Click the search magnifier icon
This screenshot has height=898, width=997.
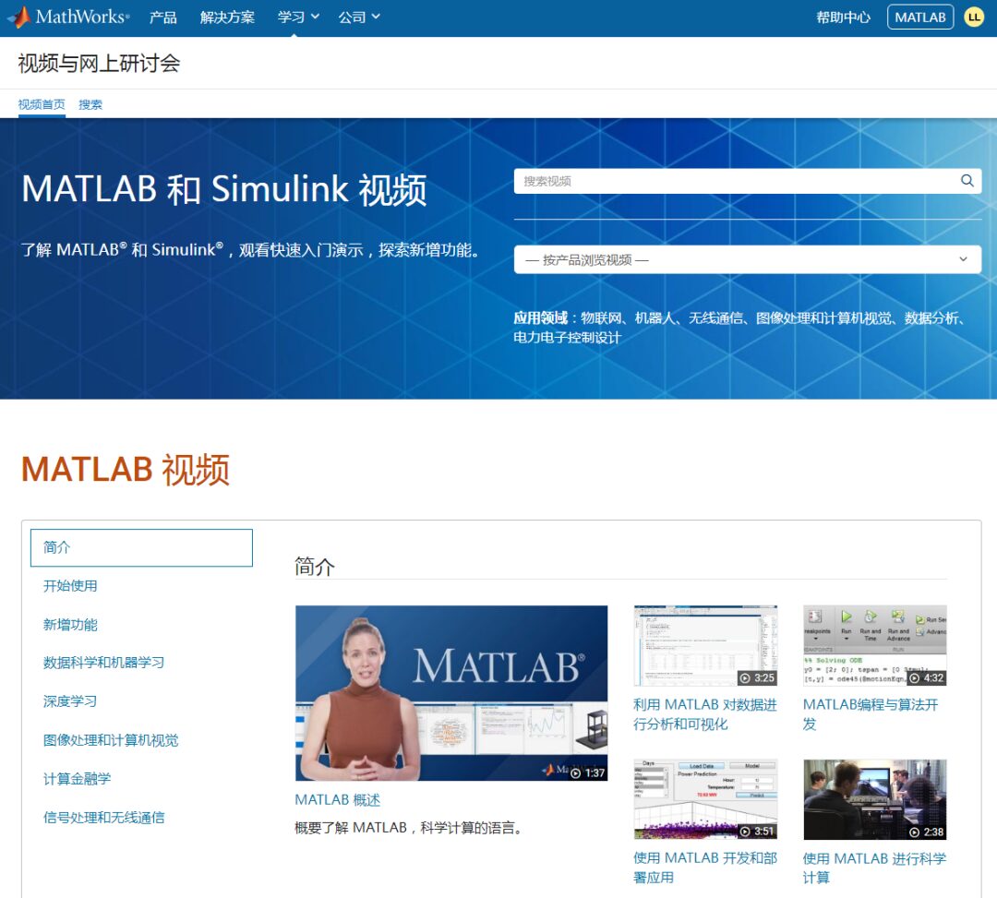[x=967, y=181]
